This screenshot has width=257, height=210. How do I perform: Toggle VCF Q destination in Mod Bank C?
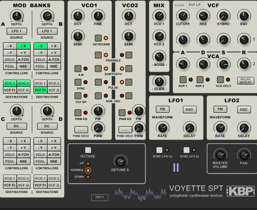pos(24,185)
